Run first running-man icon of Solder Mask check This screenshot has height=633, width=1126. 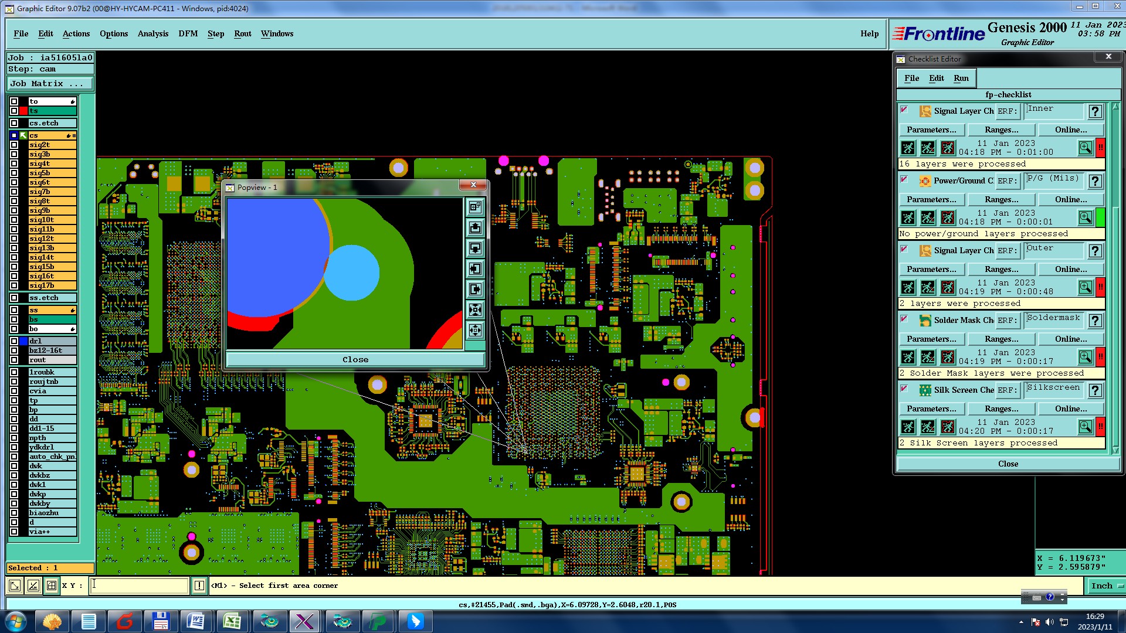(908, 357)
